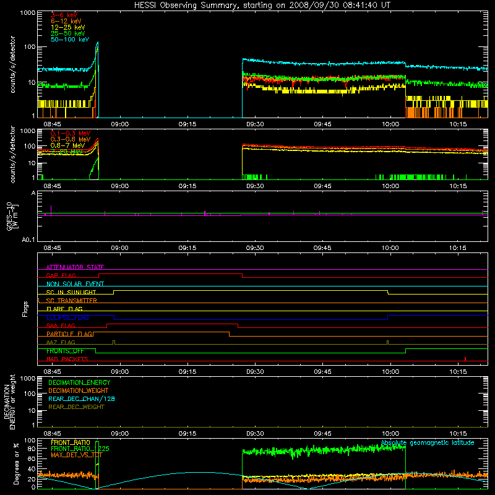The width and height of the screenshot is (495, 495).
Task: Pick the SC_IN_SUNLIGHT flag label
Action: click(71, 292)
